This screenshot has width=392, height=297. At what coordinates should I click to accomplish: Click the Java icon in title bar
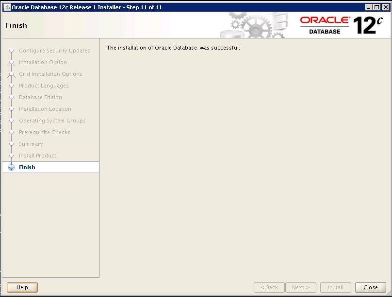click(x=7, y=7)
